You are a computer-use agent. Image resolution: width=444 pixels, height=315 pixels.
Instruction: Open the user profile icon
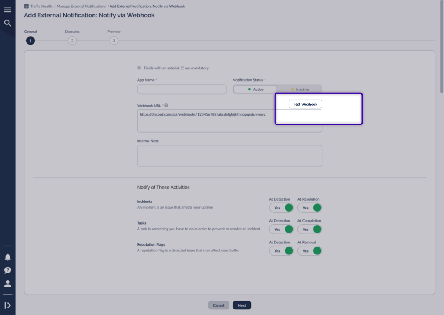tap(7, 284)
